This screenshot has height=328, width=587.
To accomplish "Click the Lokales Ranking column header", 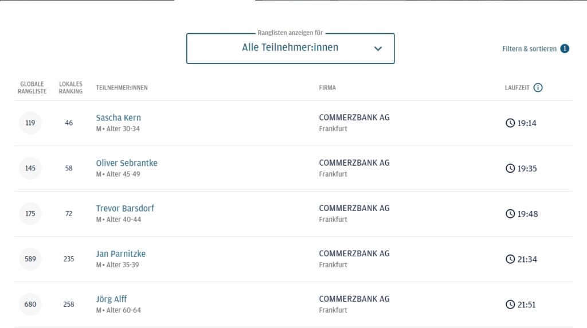I will [x=71, y=88].
